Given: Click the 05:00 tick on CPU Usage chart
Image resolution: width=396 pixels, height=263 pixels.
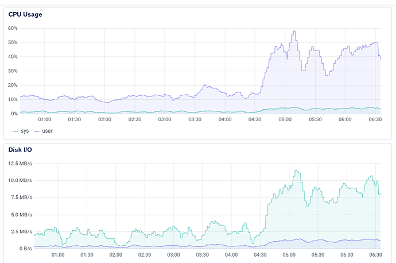Looking at the screenshot, I should 285,119.
